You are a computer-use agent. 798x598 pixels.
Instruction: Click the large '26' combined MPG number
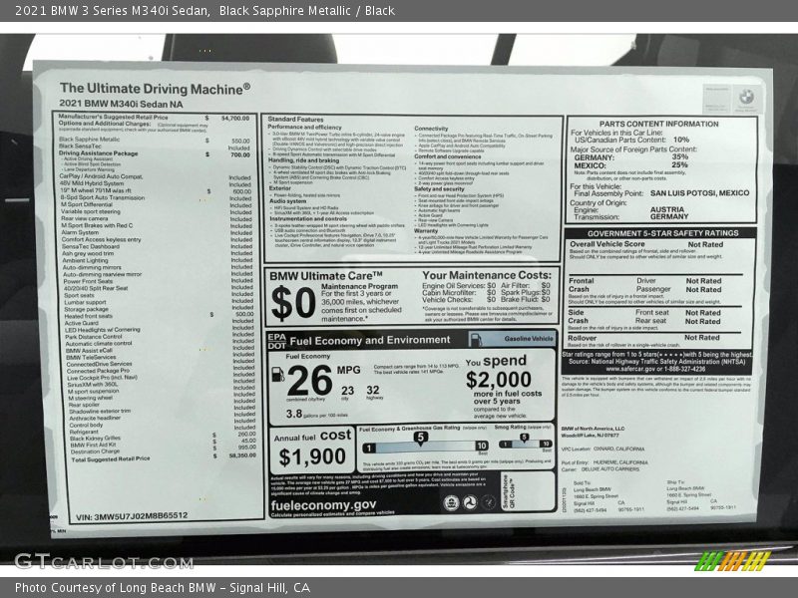coord(310,381)
